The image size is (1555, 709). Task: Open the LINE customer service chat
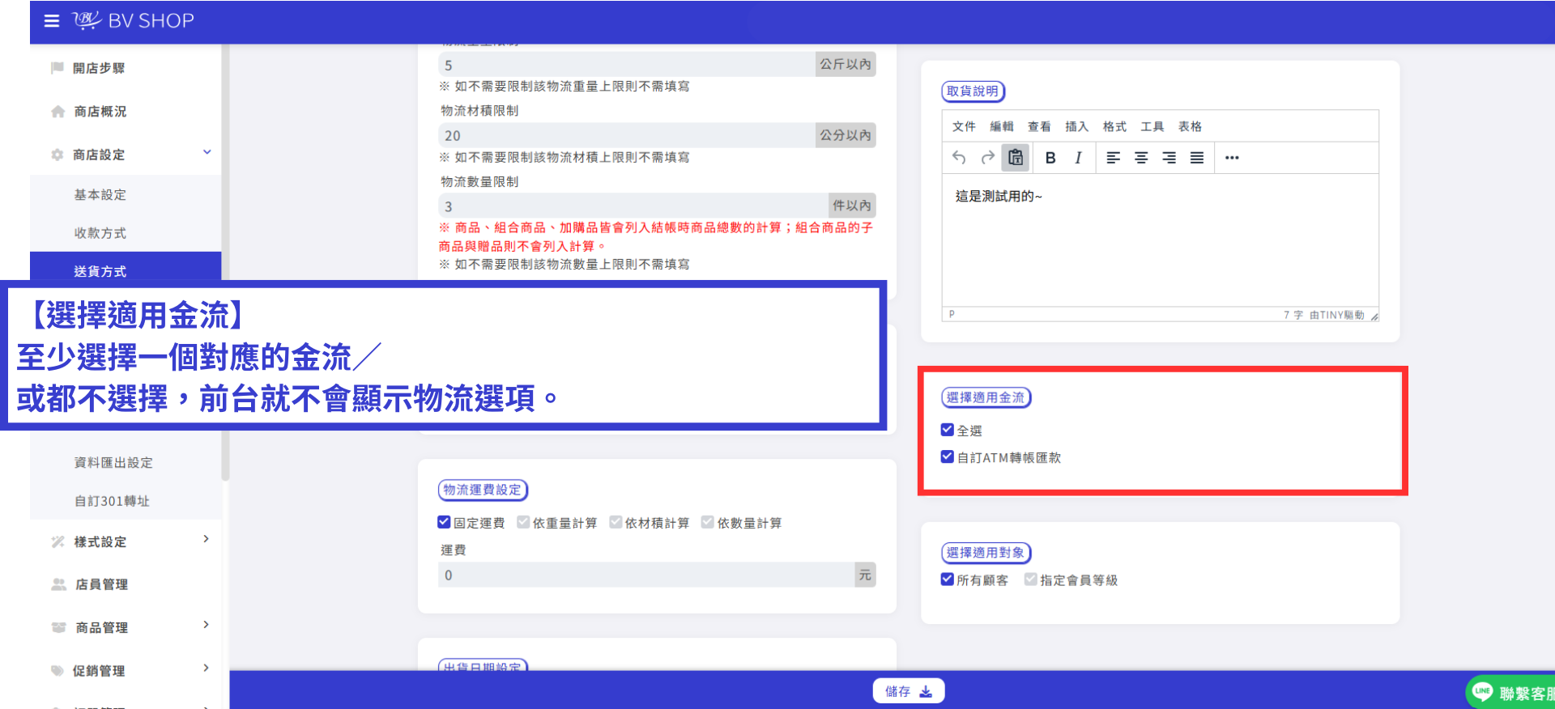pyautogui.click(x=1511, y=693)
